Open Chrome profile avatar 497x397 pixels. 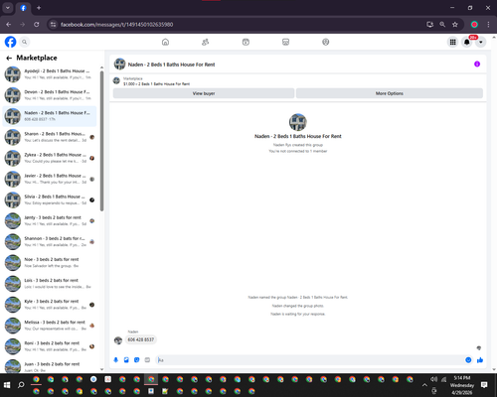474,25
